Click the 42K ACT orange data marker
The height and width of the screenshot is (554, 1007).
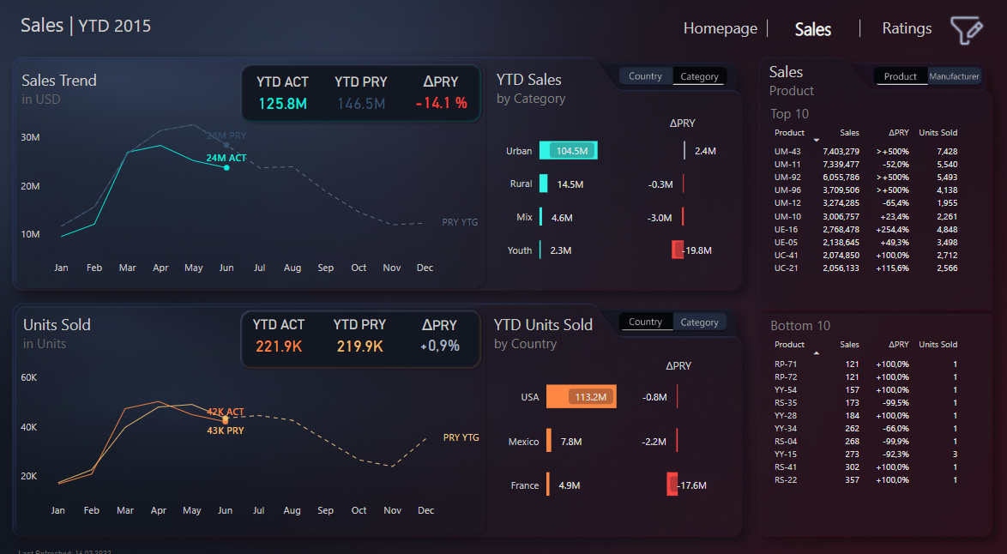[226, 419]
